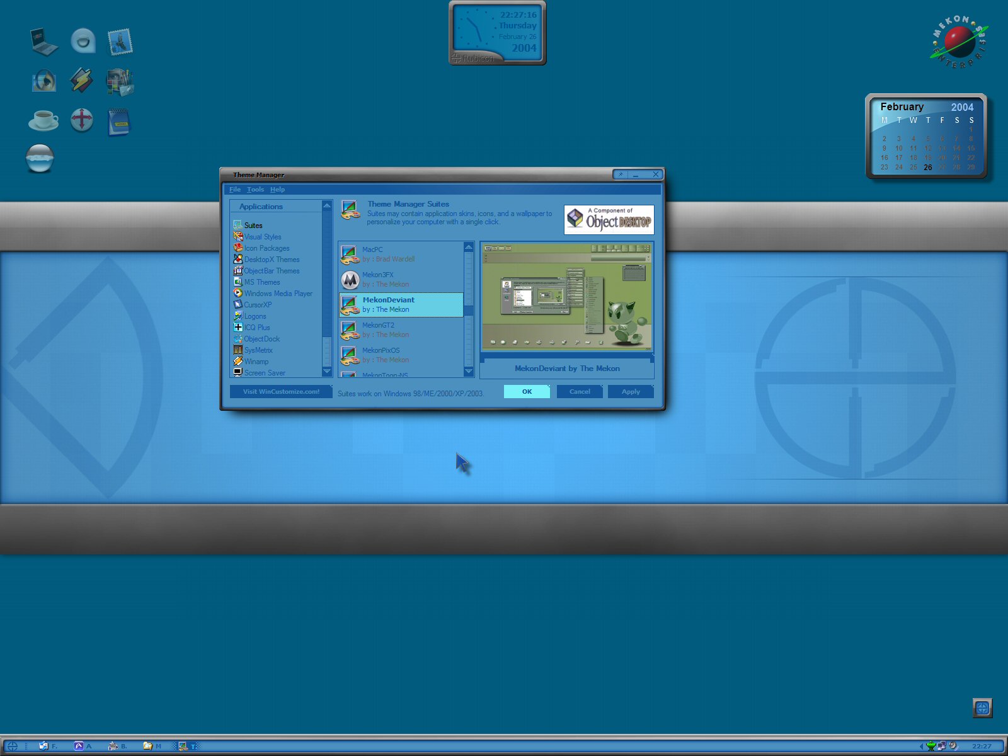The height and width of the screenshot is (756, 1008).
Task: Choose DesktopX Themes in Applications list
Action: point(272,260)
